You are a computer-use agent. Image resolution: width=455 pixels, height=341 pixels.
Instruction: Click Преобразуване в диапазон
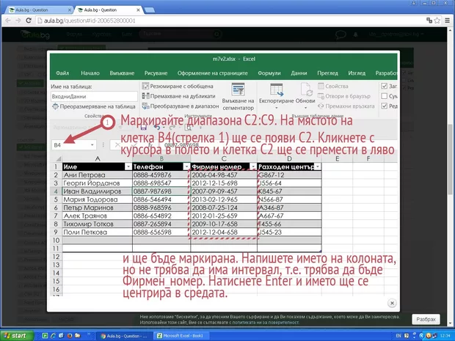(x=181, y=106)
